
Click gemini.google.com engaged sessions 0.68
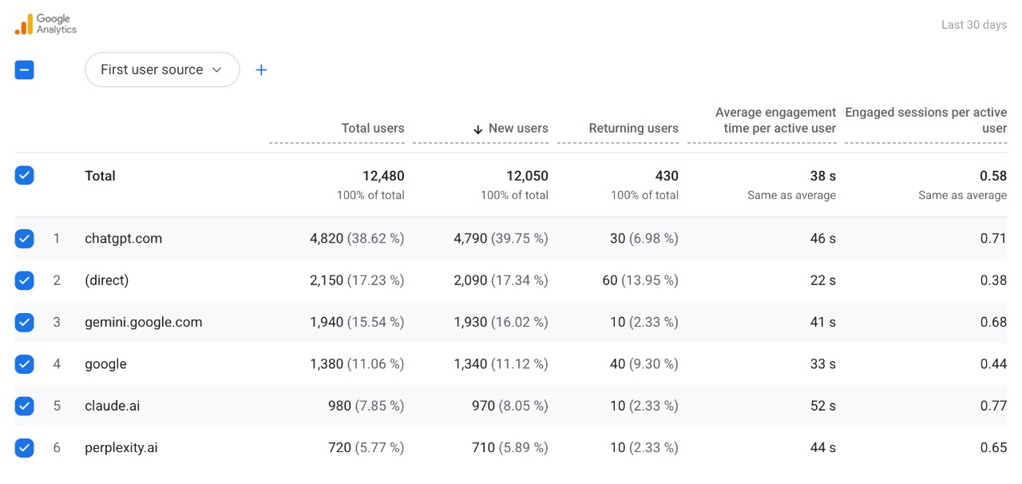(x=993, y=322)
